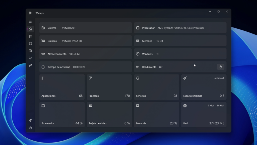Viewport: 257px width, 145px height.
Task: Open the Apps list sidebar icon
Action: (30, 36)
